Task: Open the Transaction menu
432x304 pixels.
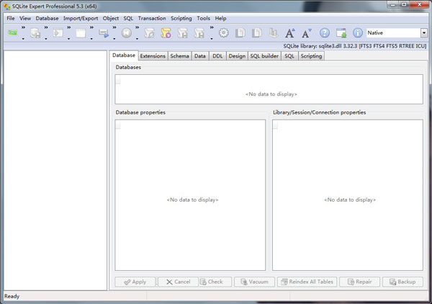Action: coord(152,19)
